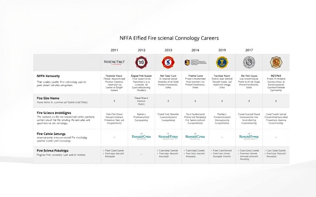Select the 2013 column header
Screen dimensions: 316x197
[x=168, y=50]
